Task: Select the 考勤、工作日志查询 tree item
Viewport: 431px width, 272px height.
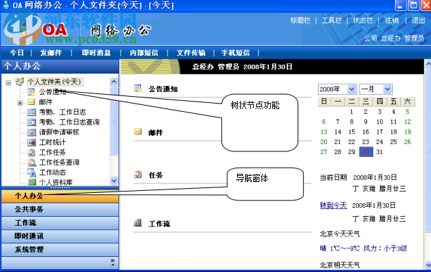Action: (x=69, y=122)
